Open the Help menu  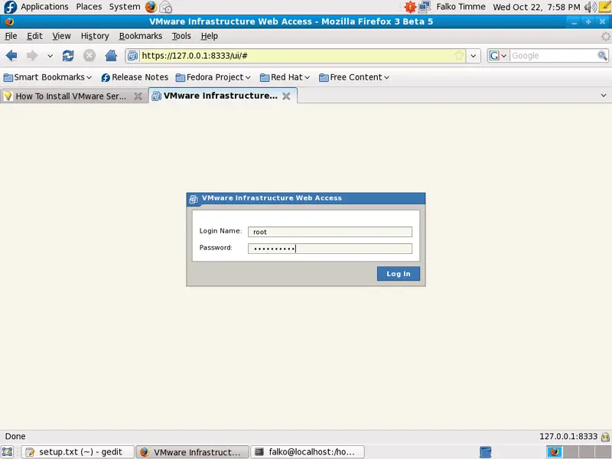(209, 36)
